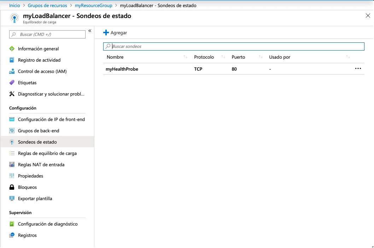
Task: Focus the Buscar sondeos search field
Action: [x=234, y=46]
